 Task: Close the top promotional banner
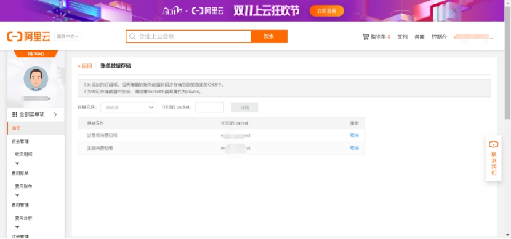click(x=454, y=10)
